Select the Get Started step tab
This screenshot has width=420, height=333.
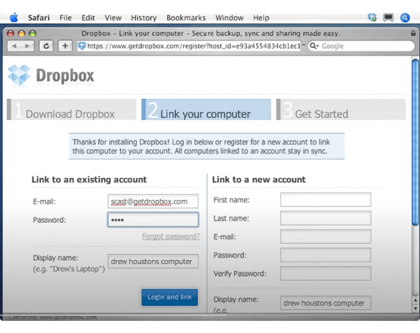click(x=341, y=109)
